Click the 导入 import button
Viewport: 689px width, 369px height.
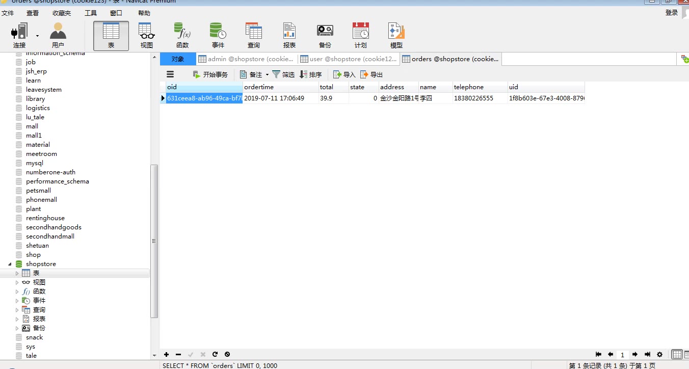[x=344, y=74]
